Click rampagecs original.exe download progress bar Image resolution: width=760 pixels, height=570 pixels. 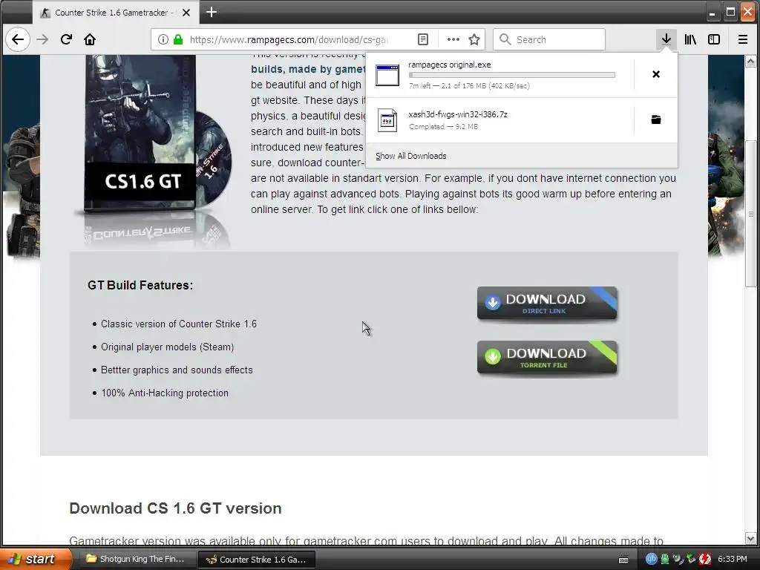point(512,75)
